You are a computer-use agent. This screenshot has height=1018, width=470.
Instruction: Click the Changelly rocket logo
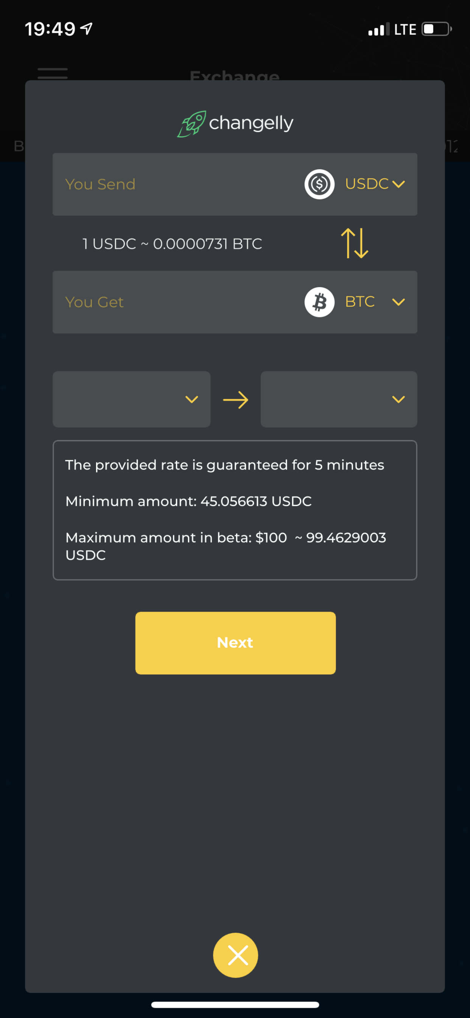192,122
